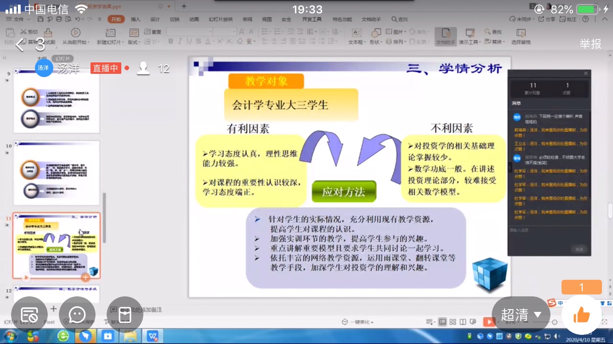Screen dimensions: 613x344
Task: Select slide 10 thumbnail in the panel
Action: click(x=57, y=173)
